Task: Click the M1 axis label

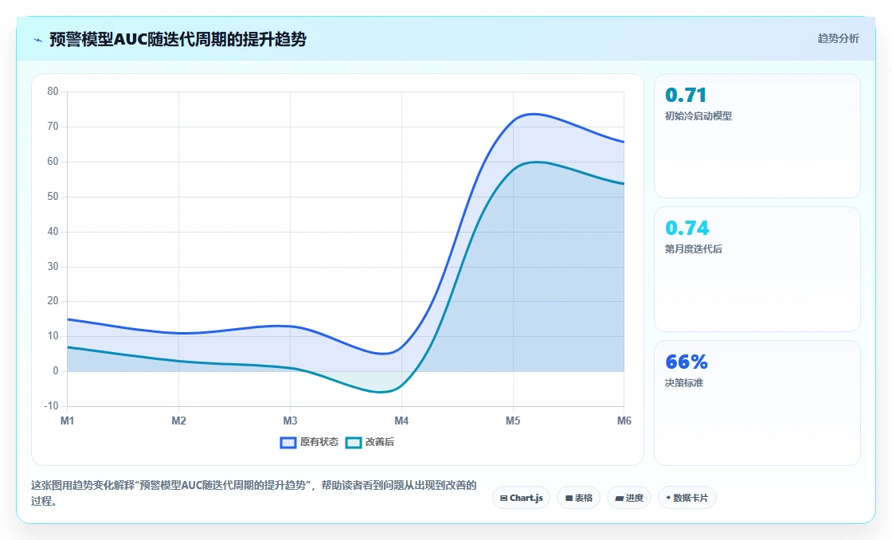Action: coord(67,421)
